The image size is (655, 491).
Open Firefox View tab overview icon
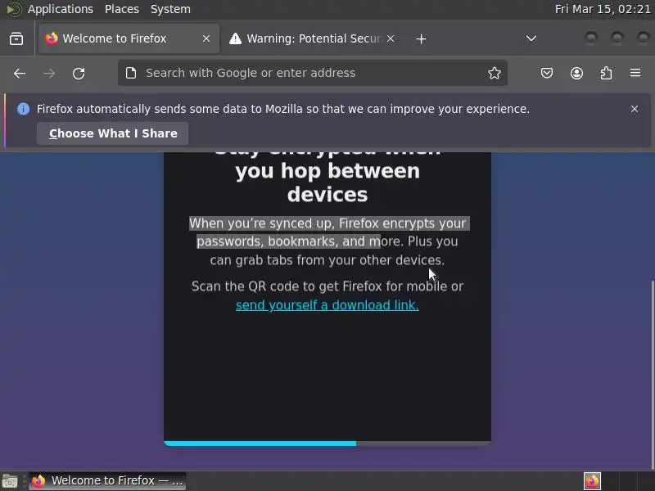(x=16, y=38)
